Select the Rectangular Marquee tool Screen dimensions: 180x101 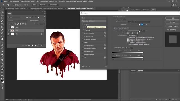point(2,15)
